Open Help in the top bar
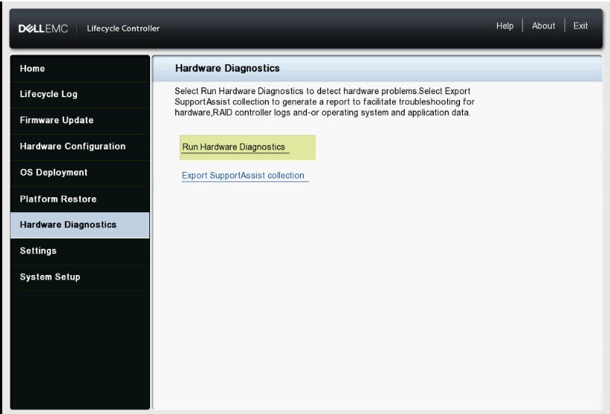Screen dimensions: 610x414 505,26
